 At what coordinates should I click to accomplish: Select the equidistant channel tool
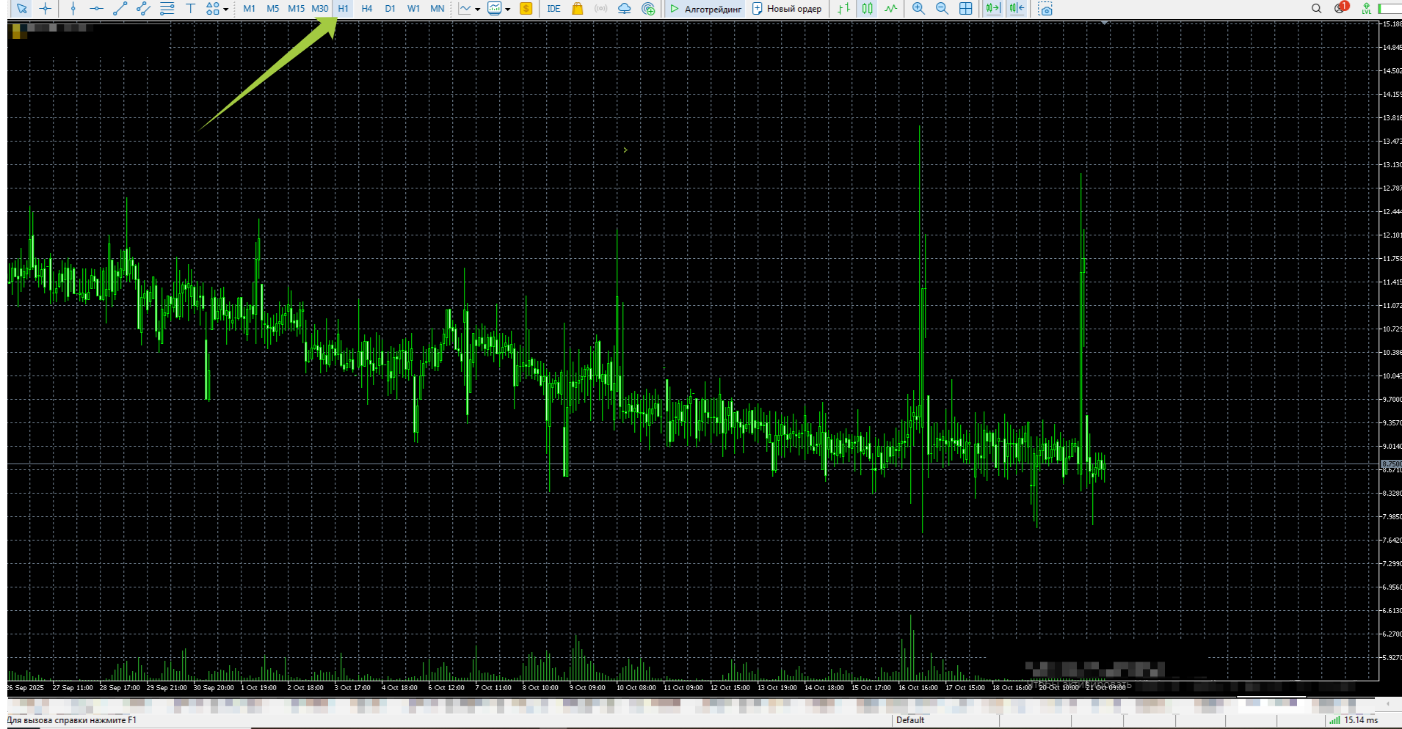(x=143, y=9)
